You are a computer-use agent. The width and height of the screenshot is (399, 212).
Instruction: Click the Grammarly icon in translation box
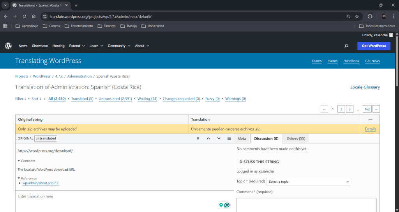coord(227,205)
